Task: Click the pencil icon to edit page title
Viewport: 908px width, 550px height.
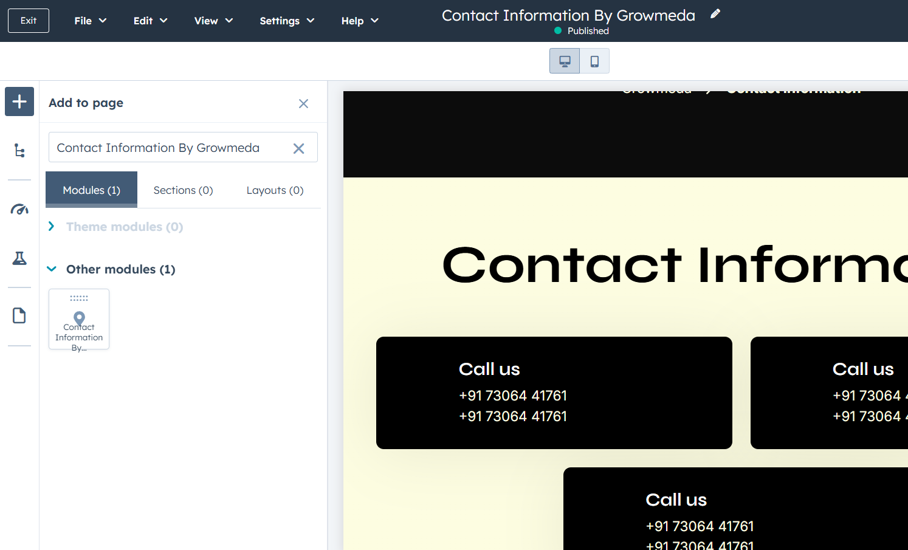Action: pos(715,14)
